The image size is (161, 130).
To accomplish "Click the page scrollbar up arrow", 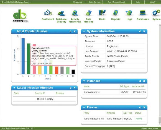I will (x=160, y=25).
